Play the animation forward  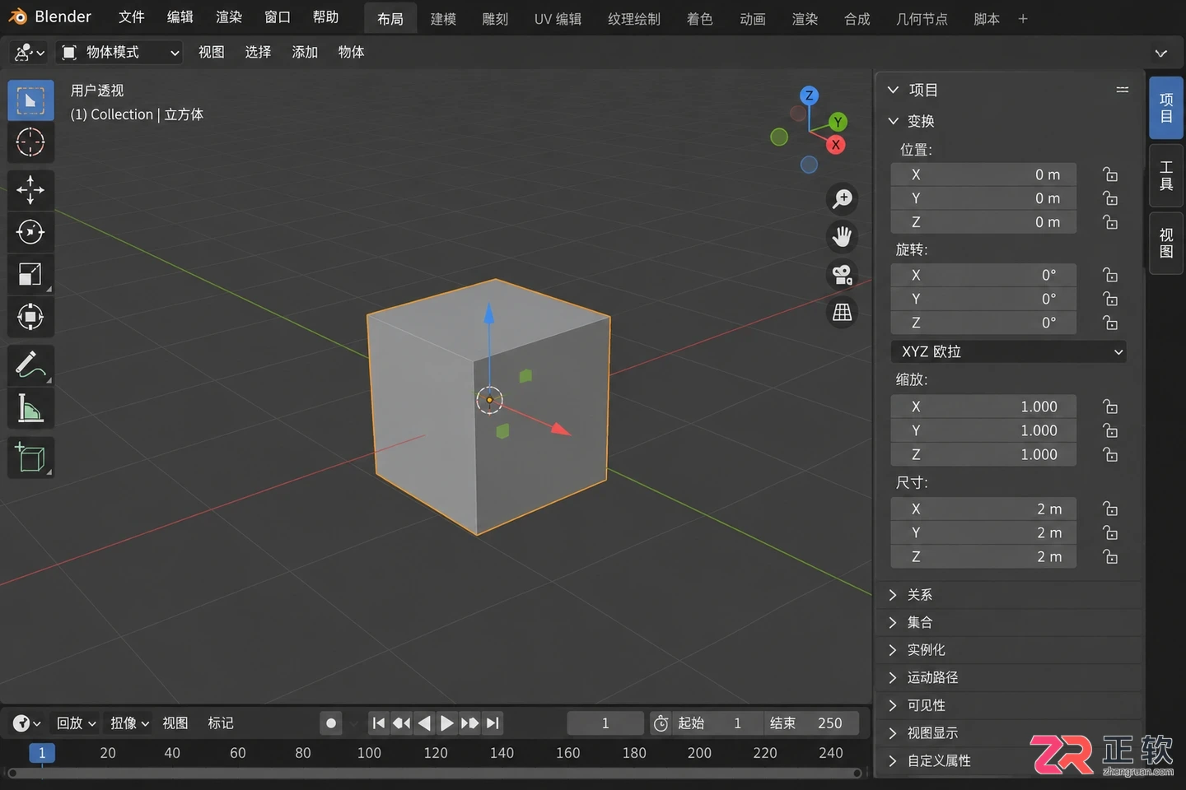point(446,723)
